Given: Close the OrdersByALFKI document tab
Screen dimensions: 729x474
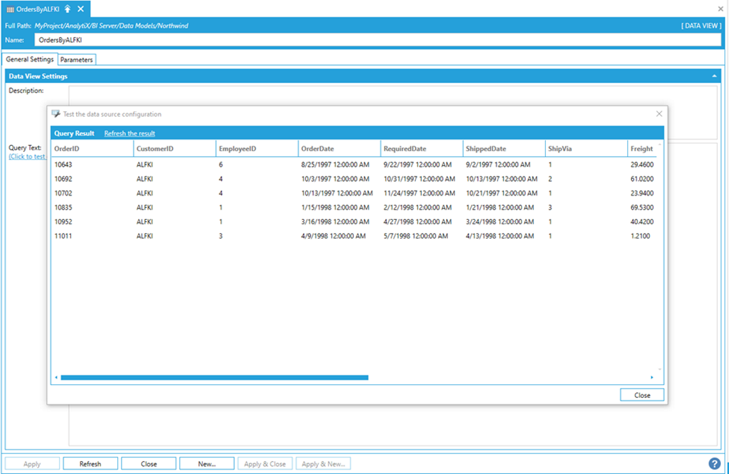Looking at the screenshot, I should click(81, 9).
